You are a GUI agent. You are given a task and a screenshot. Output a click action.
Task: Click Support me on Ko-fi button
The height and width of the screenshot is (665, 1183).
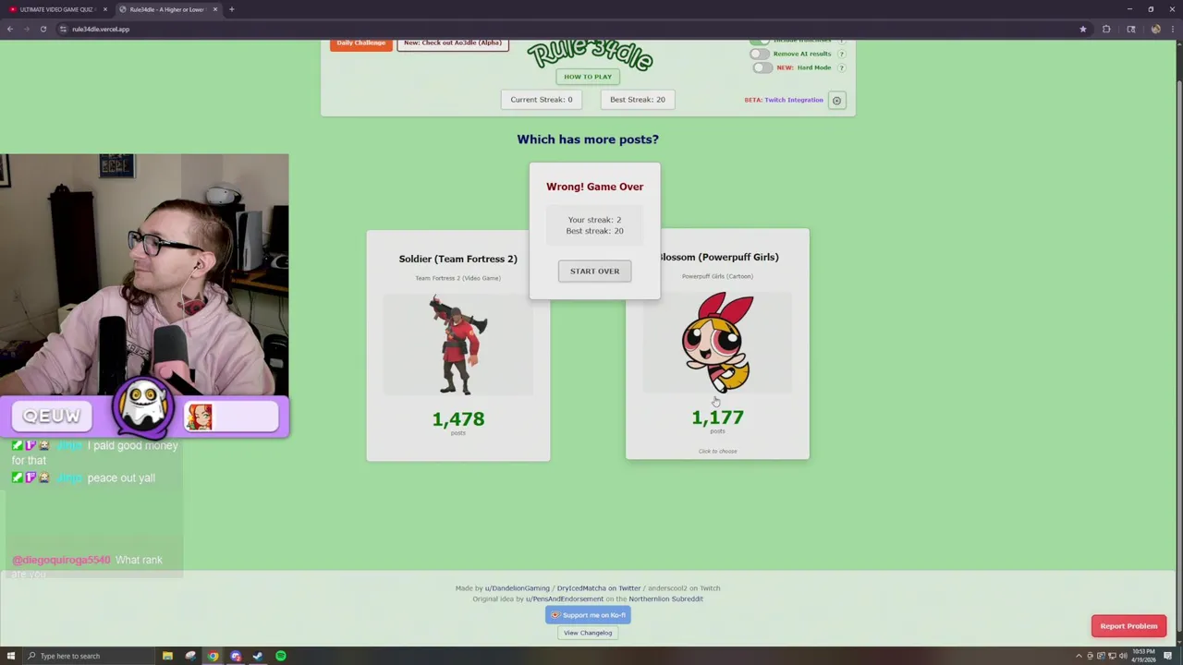coord(588,615)
